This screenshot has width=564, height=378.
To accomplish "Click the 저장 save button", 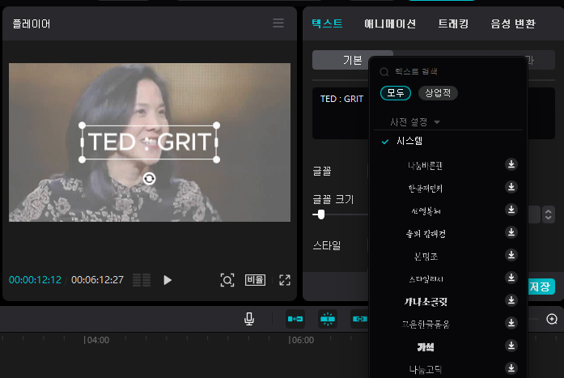I will pos(541,287).
